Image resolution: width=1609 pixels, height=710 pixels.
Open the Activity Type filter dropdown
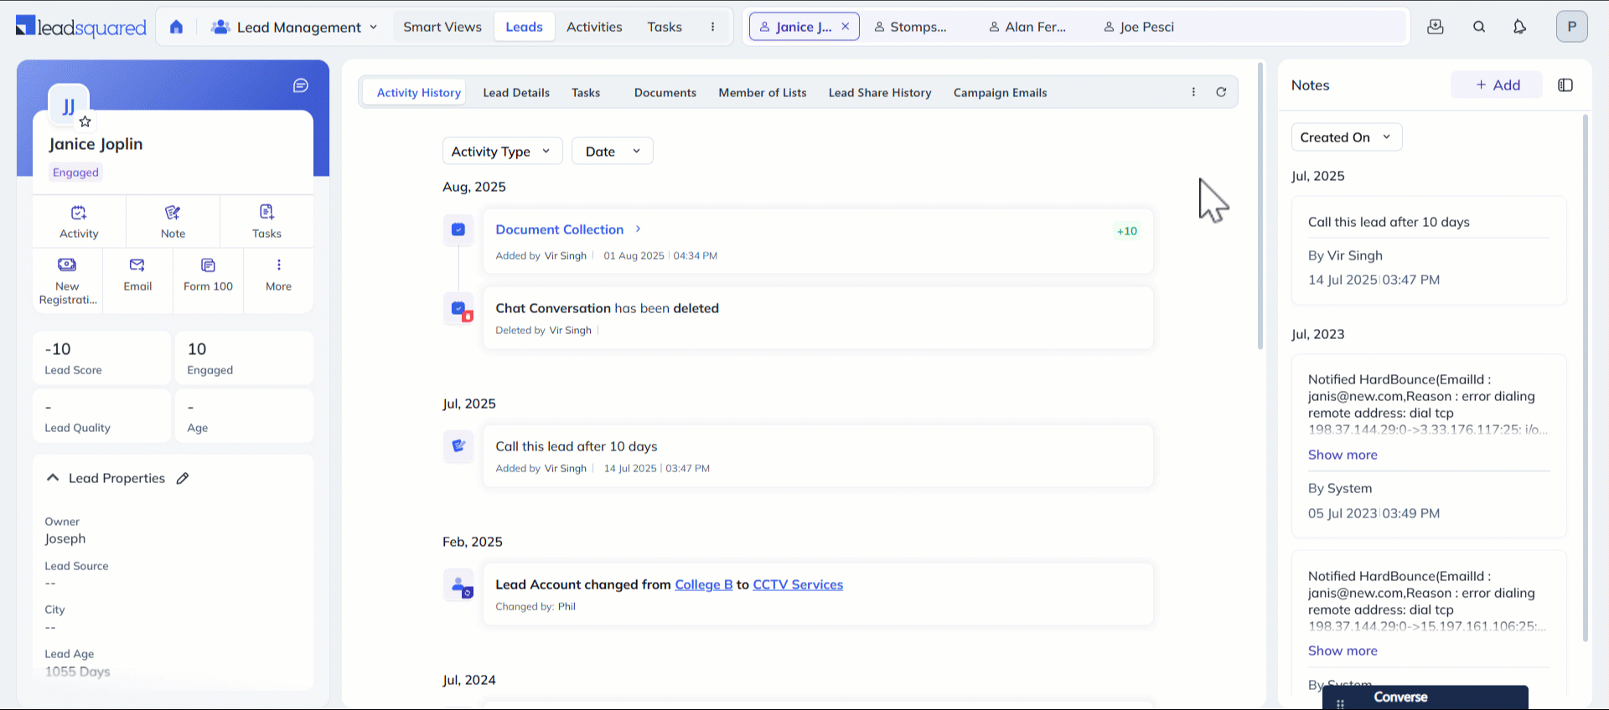pyautogui.click(x=502, y=152)
